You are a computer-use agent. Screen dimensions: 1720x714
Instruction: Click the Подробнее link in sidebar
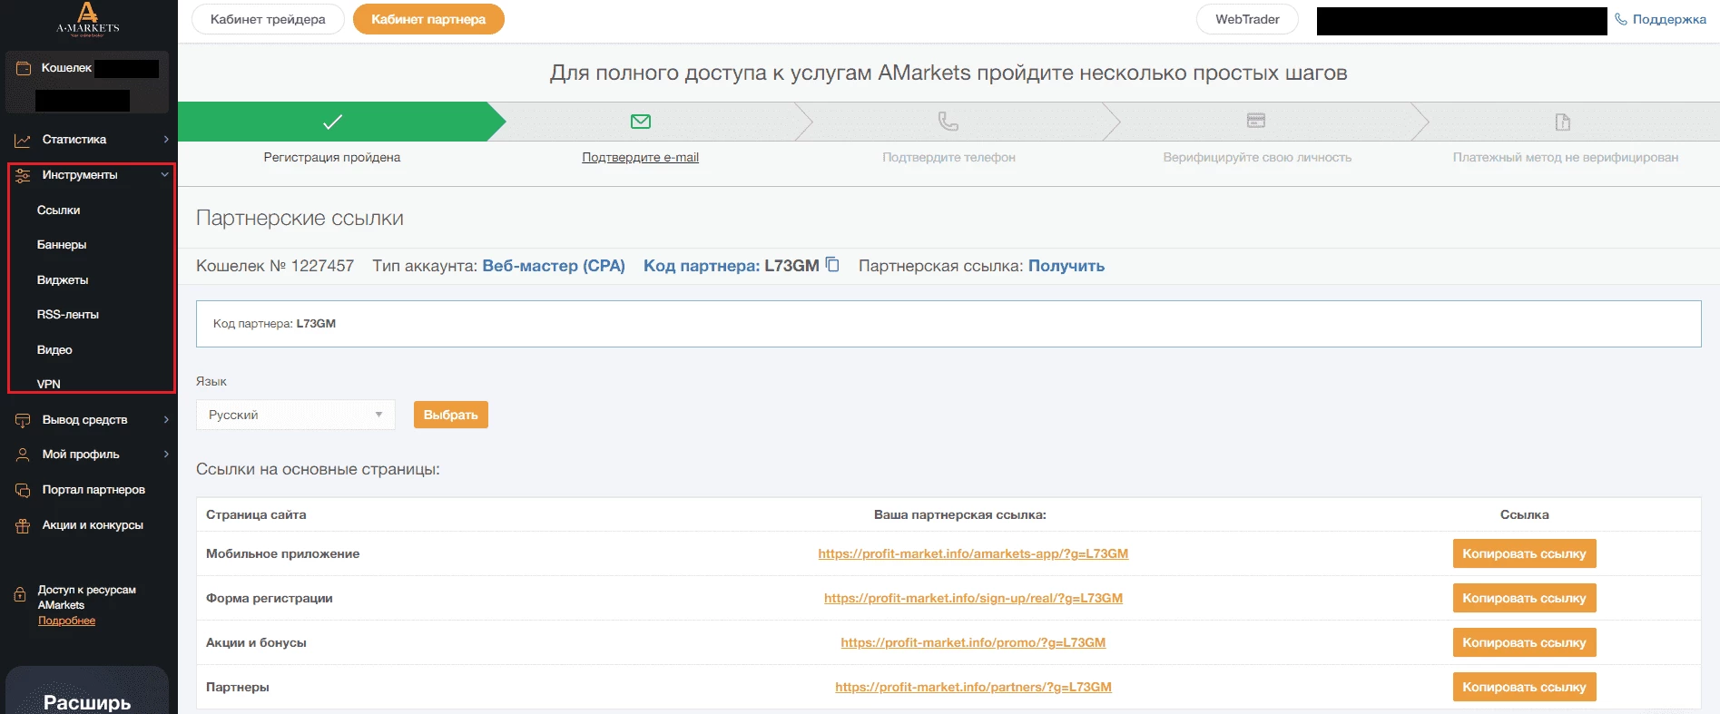pyautogui.click(x=66, y=621)
